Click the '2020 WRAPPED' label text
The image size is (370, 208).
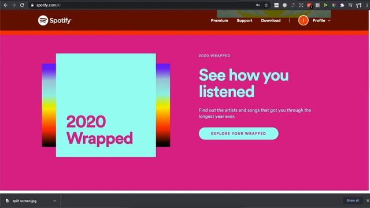click(x=214, y=56)
